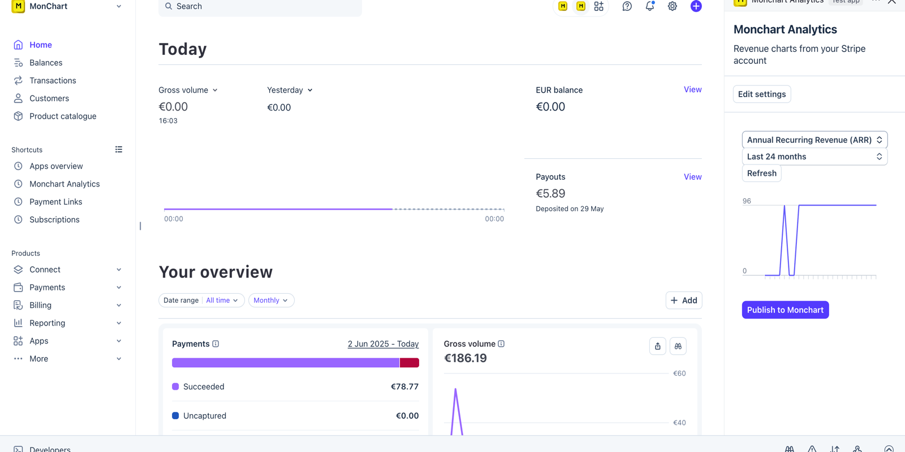Open the Annual Recurring Revenue (ARR) selector
The width and height of the screenshot is (905, 452).
coord(815,140)
